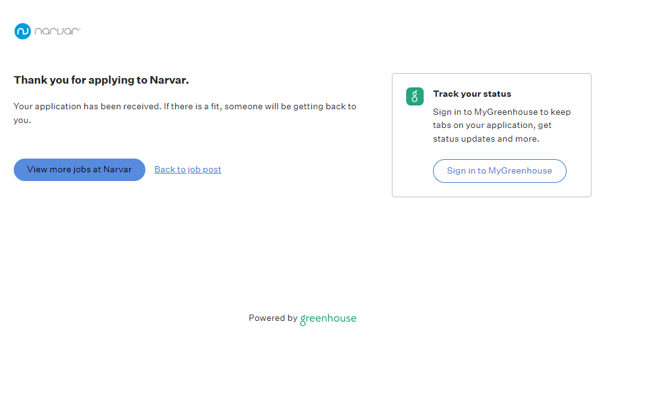The height and width of the screenshot is (407, 672).
Task: Follow the Back to job post link
Action: 188,169
